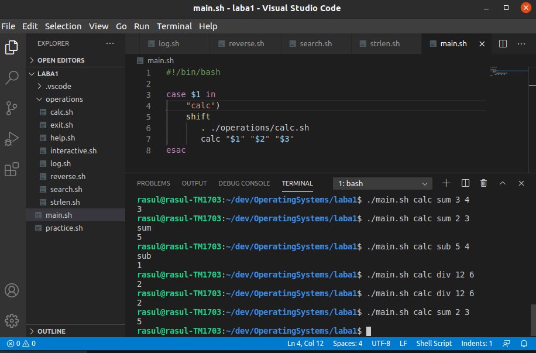Split the terminal panel
Image resolution: width=536 pixels, height=353 pixels.
[465, 183]
